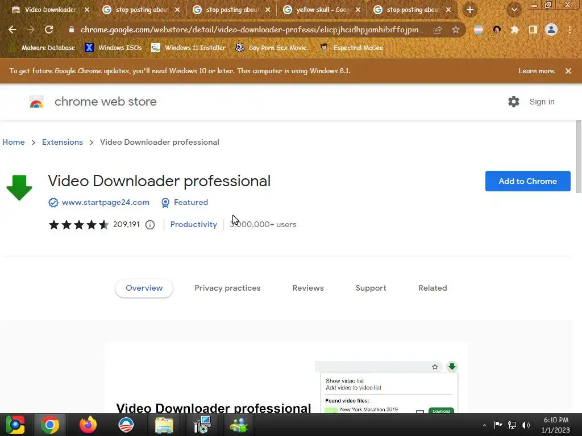Viewport: 582px width, 436px height.
Task: Open the Windows ISOs bookmark
Action: coord(113,48)
